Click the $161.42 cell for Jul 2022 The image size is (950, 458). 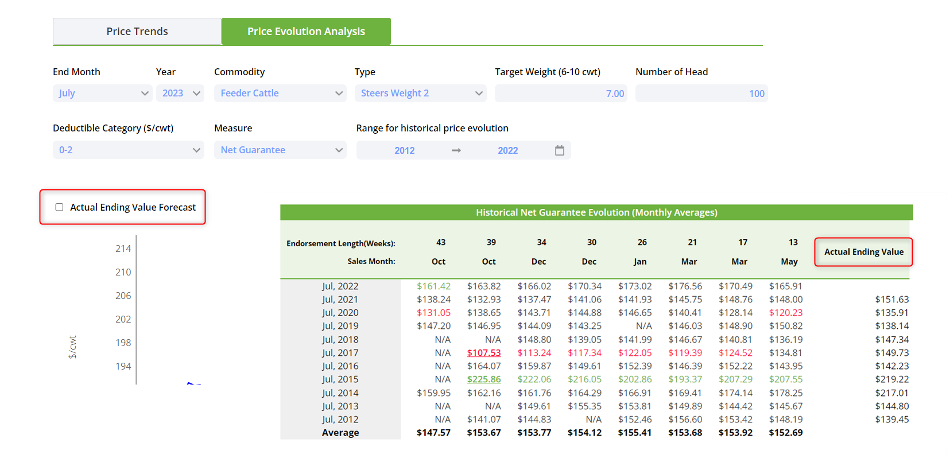(433, 286)
